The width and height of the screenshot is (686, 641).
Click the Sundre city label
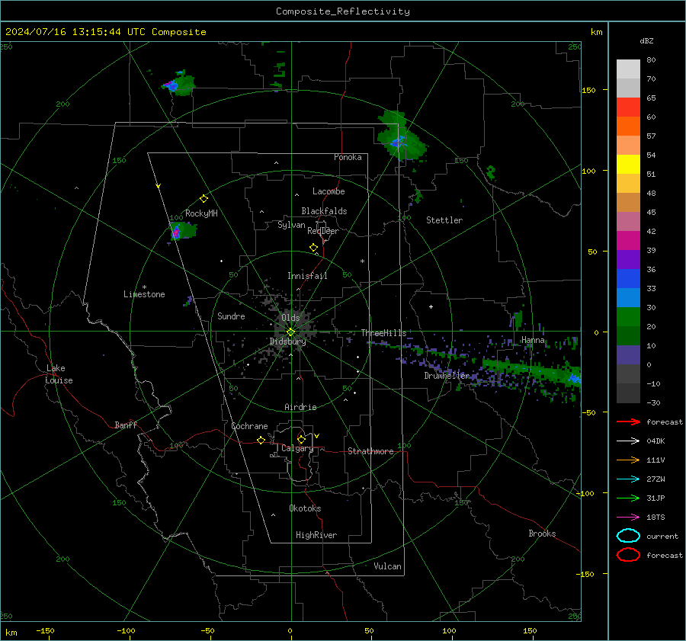click(x=231, y=316)
